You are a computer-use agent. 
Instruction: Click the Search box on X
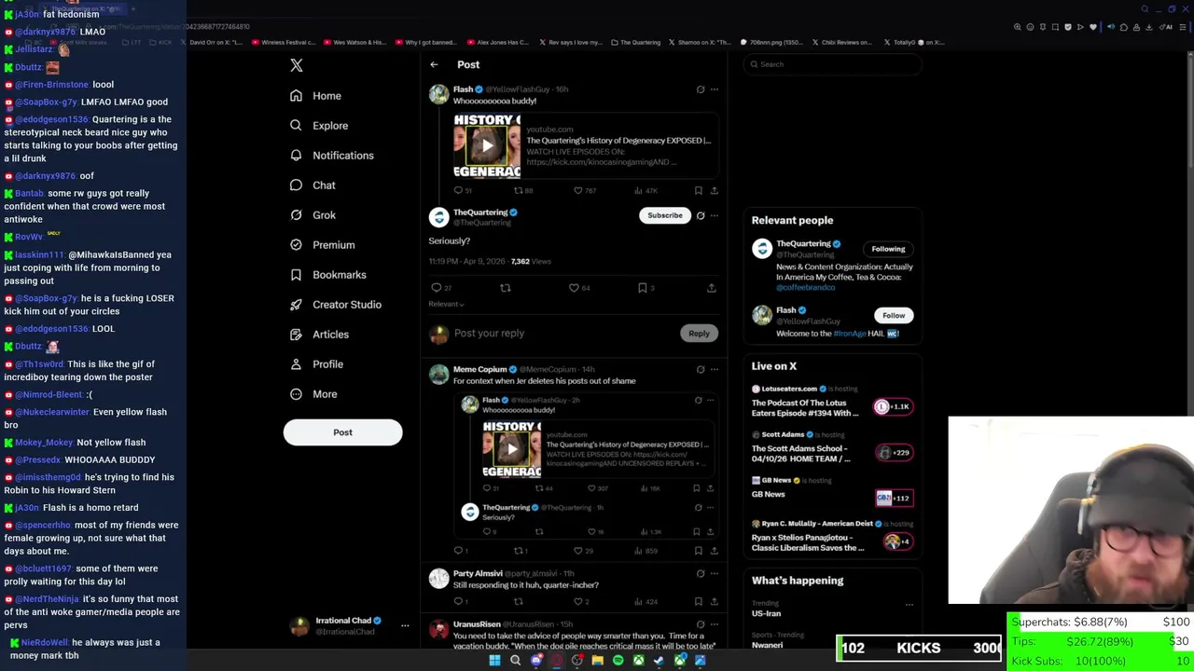832,64
